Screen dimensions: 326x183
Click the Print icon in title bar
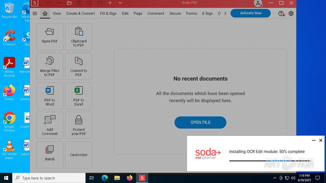click(90, 3)
